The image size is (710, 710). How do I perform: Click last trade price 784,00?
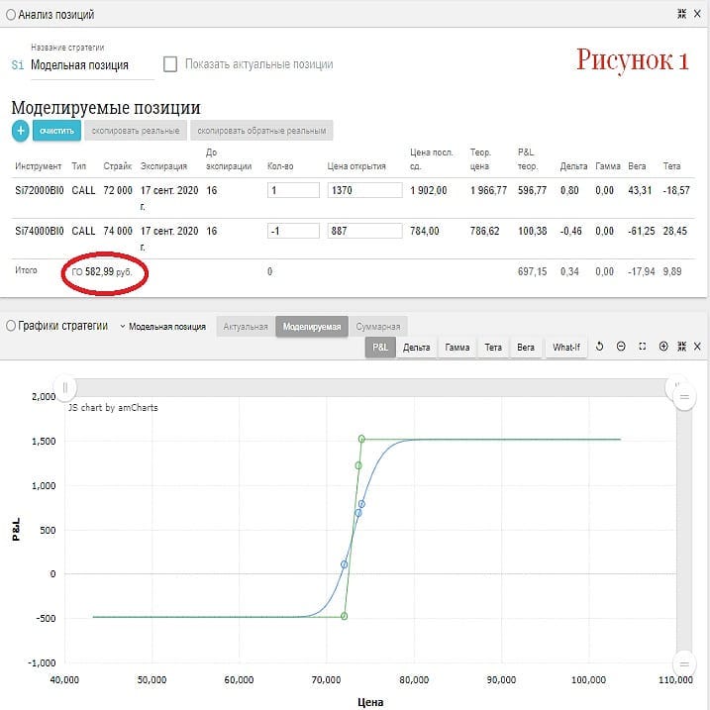pyautogui.click(x=425, y=231)
